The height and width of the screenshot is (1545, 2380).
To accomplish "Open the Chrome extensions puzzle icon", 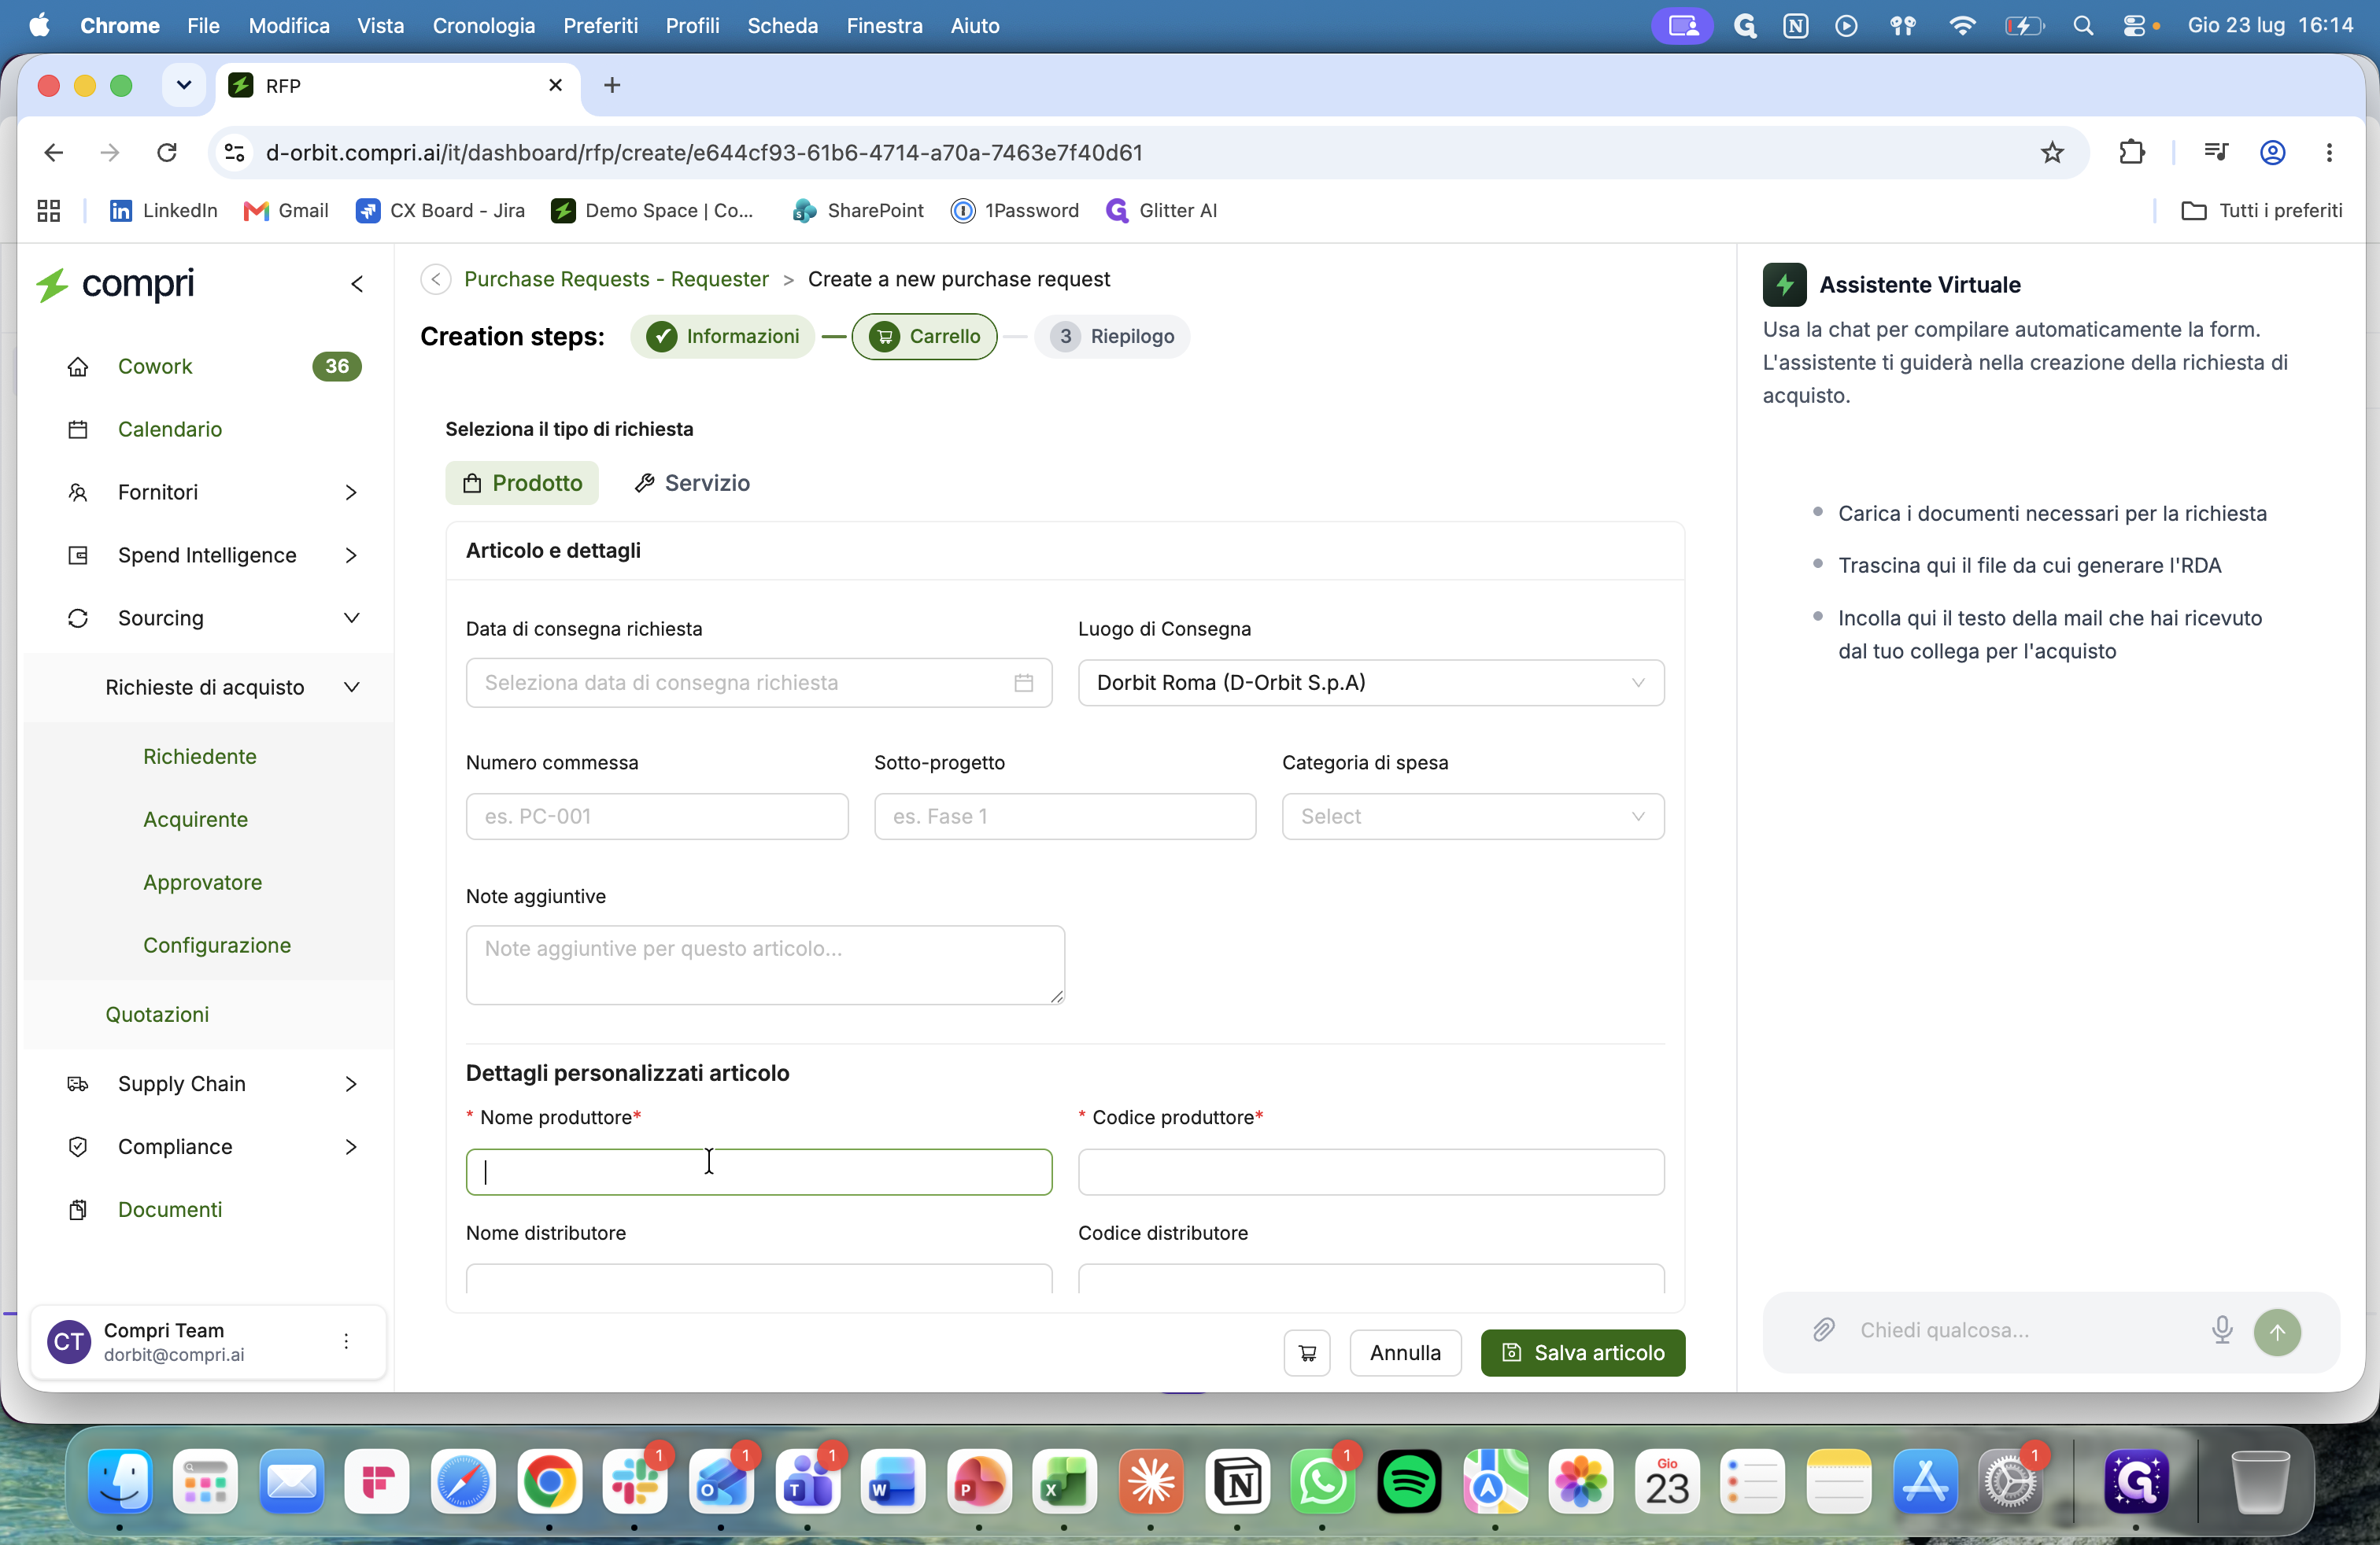I will (2132, 153).
